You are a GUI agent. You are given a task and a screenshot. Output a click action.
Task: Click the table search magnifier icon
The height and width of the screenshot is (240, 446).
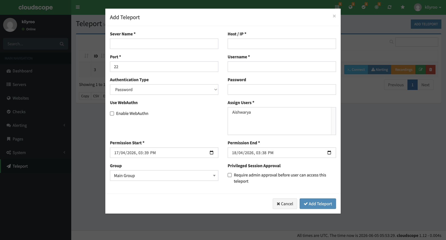point(391,42)
